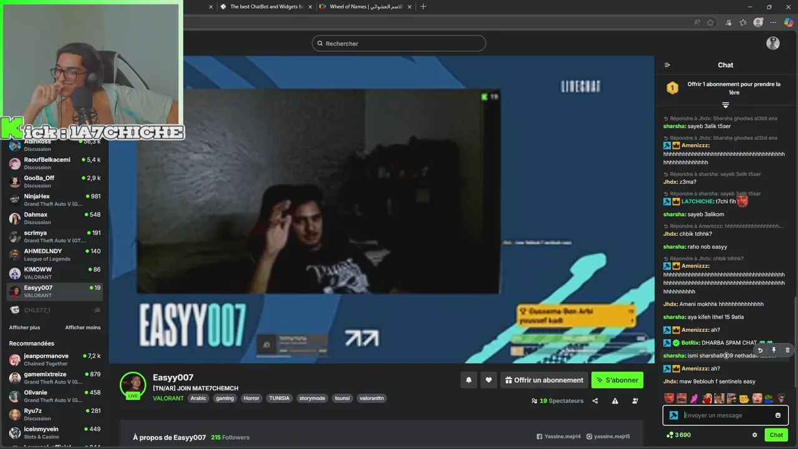Open scrimya channel in sidebar
The width and height of the screenshot is (798, 449).
coord(55,236)
